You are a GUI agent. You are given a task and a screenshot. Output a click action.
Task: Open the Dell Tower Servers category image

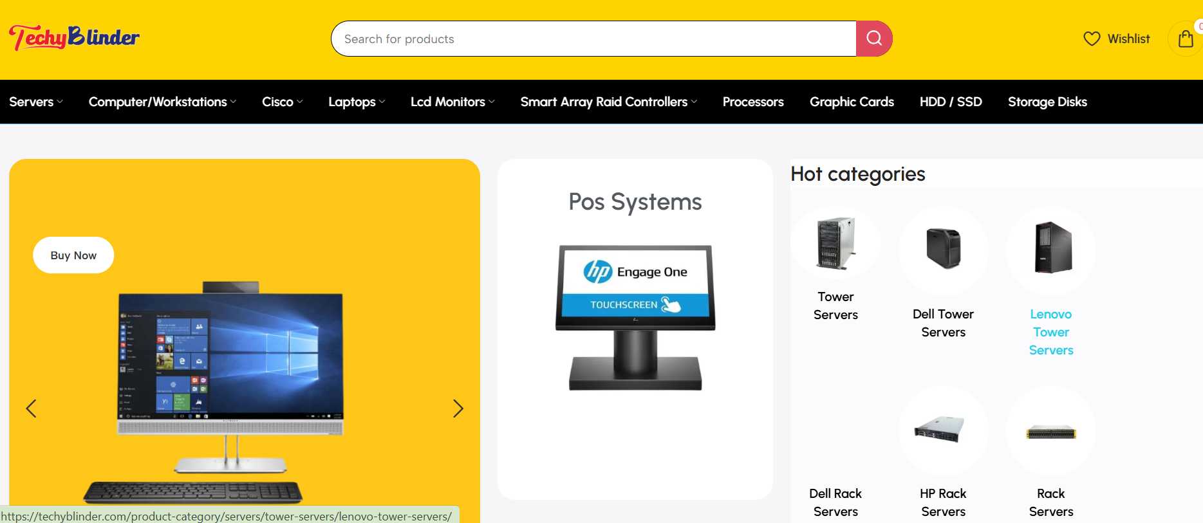click(x=943, y=248)
